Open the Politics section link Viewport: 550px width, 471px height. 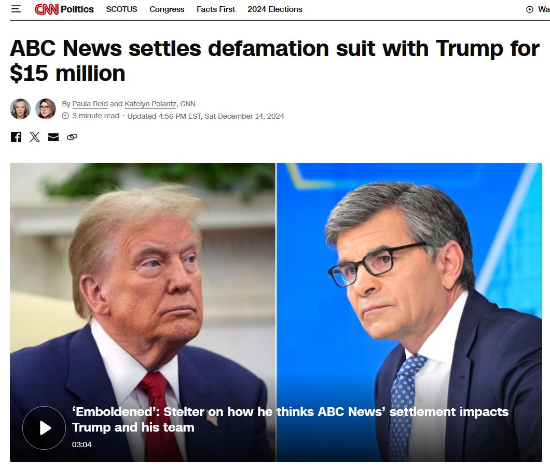click(x=77, y=9)
